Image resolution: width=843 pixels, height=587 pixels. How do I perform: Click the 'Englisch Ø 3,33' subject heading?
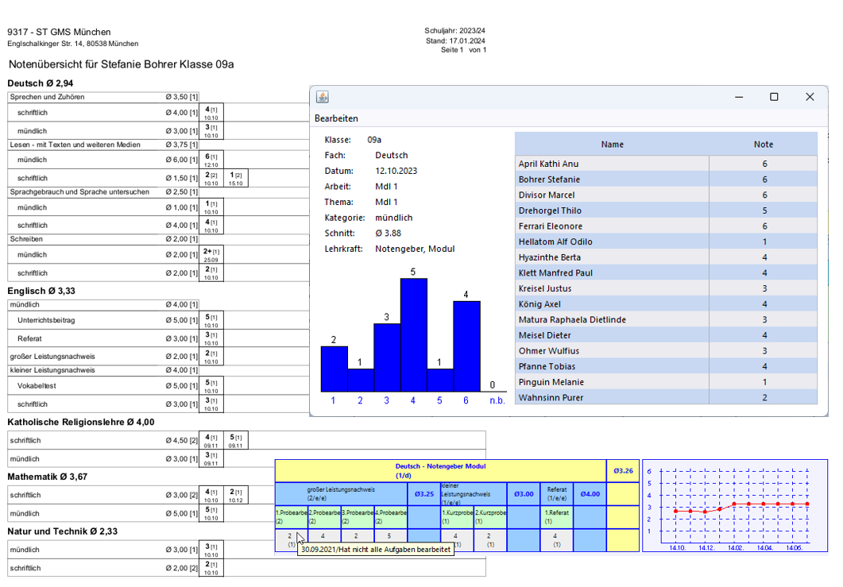pos(41,291)
